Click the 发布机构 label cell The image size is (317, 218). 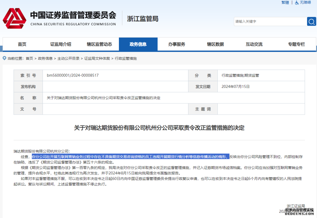(28, 87)
